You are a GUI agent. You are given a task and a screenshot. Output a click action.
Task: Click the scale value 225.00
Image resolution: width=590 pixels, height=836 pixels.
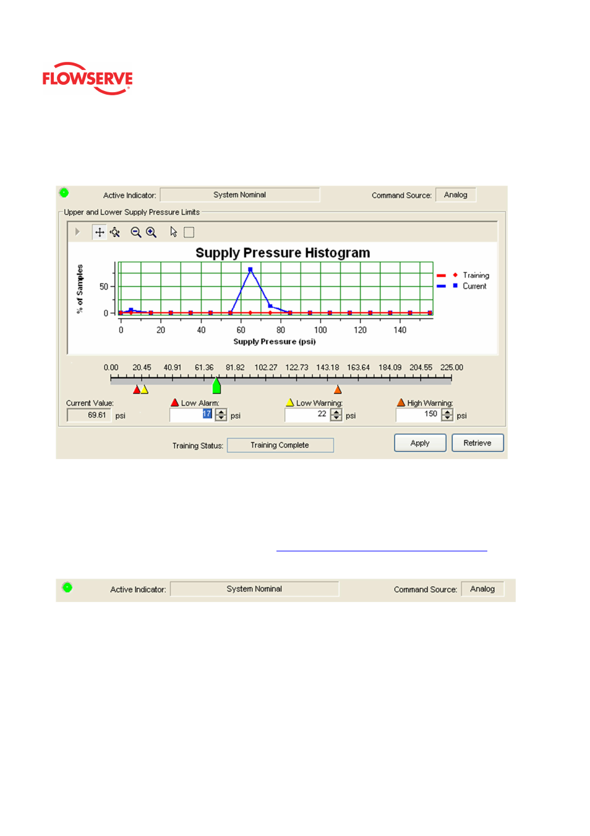[x=451, y=368]
